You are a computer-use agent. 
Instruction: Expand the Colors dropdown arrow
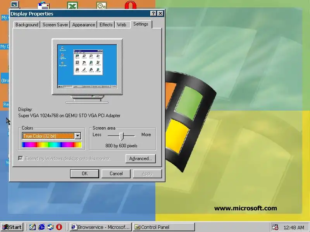[x=78, y=136]
